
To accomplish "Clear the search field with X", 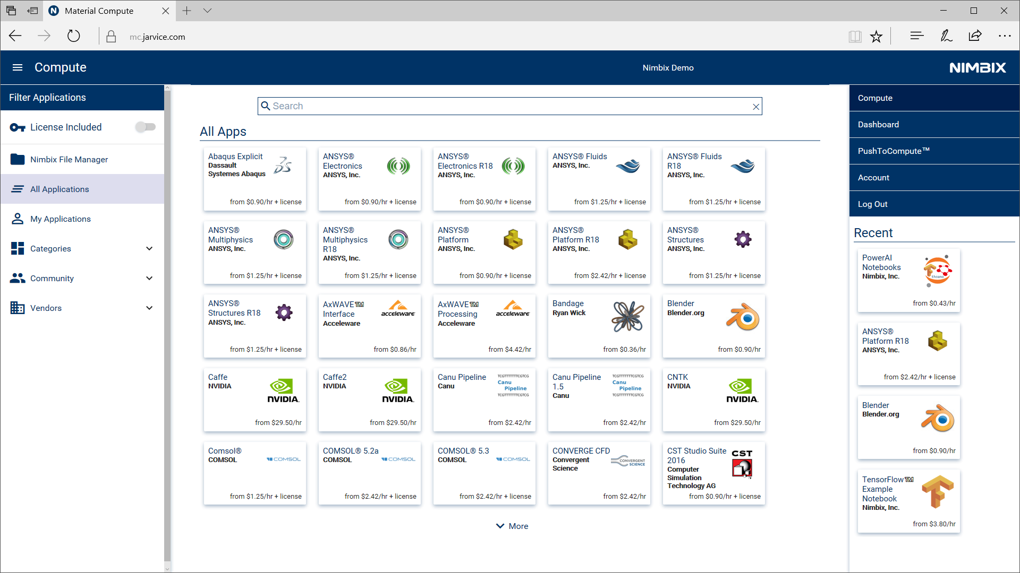I will pyautogui.click(x=756, y=107).
